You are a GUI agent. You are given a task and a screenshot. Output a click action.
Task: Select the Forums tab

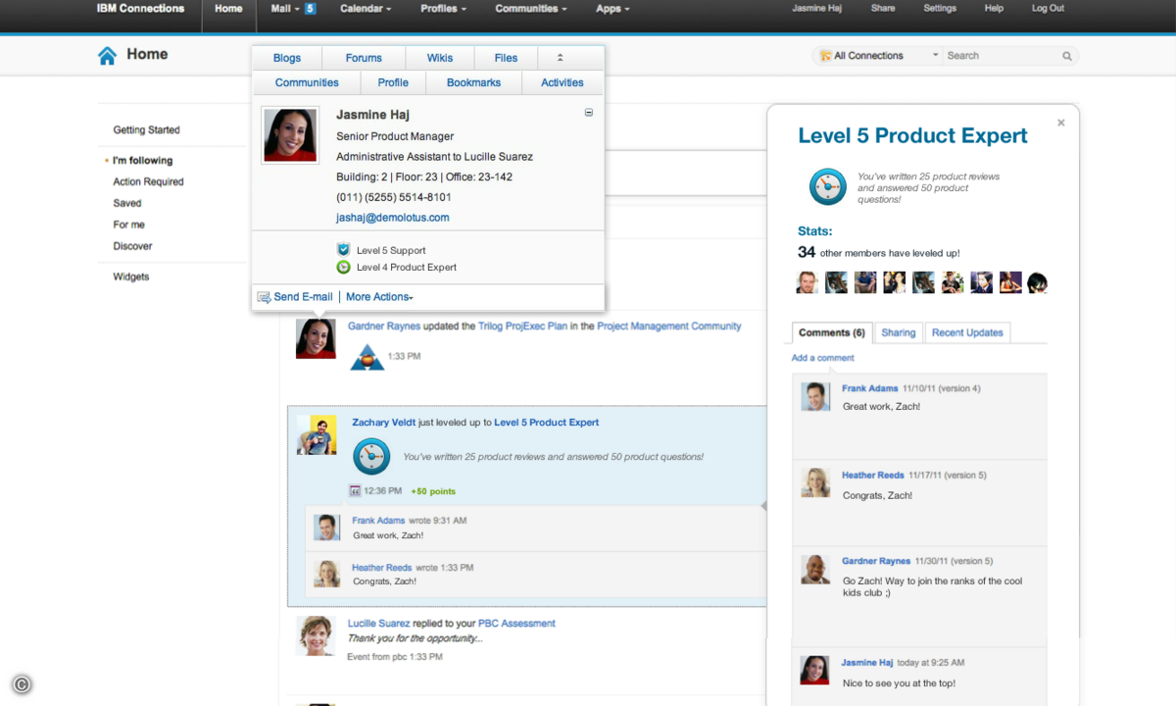click(x=364, y=58)
